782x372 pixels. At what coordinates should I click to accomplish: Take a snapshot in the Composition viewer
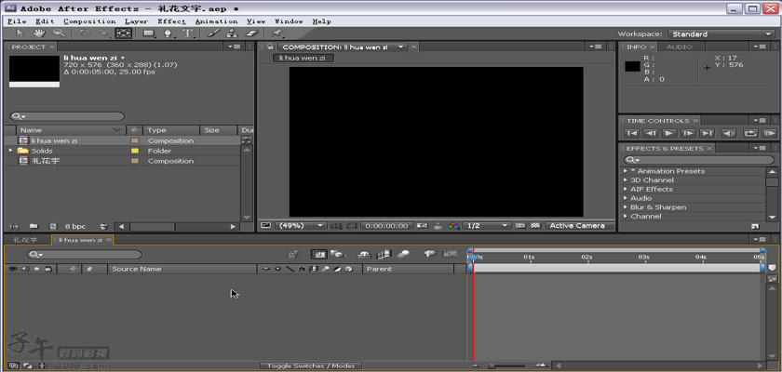[422, 226]
